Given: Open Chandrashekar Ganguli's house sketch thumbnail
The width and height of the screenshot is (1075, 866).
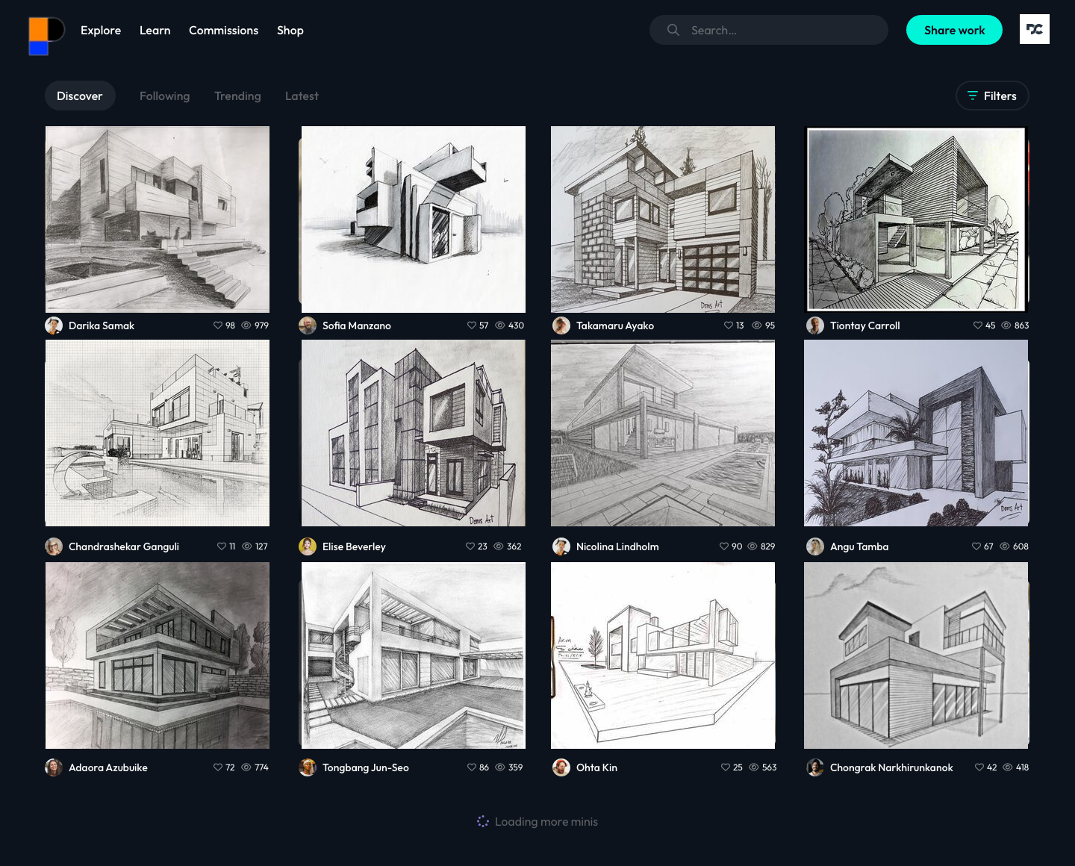Looking at the screenshot, I should [158, 433].
